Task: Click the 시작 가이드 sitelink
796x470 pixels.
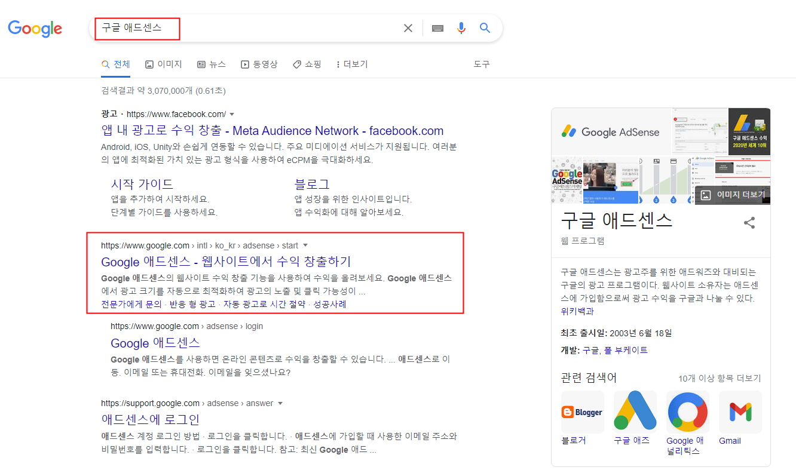Action: tap(142, 184)
